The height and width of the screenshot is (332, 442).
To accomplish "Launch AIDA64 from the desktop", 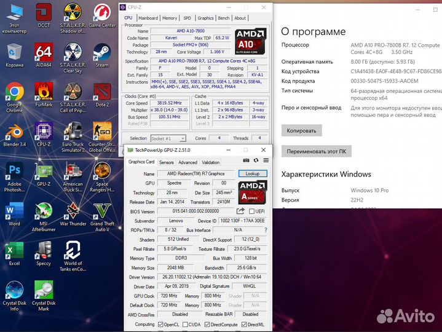I will pos(44,55).
